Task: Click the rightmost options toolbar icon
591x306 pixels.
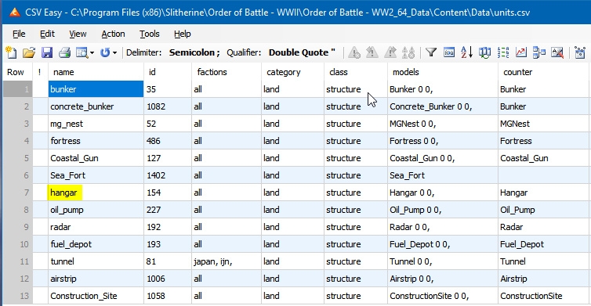Action: (580, 52)
